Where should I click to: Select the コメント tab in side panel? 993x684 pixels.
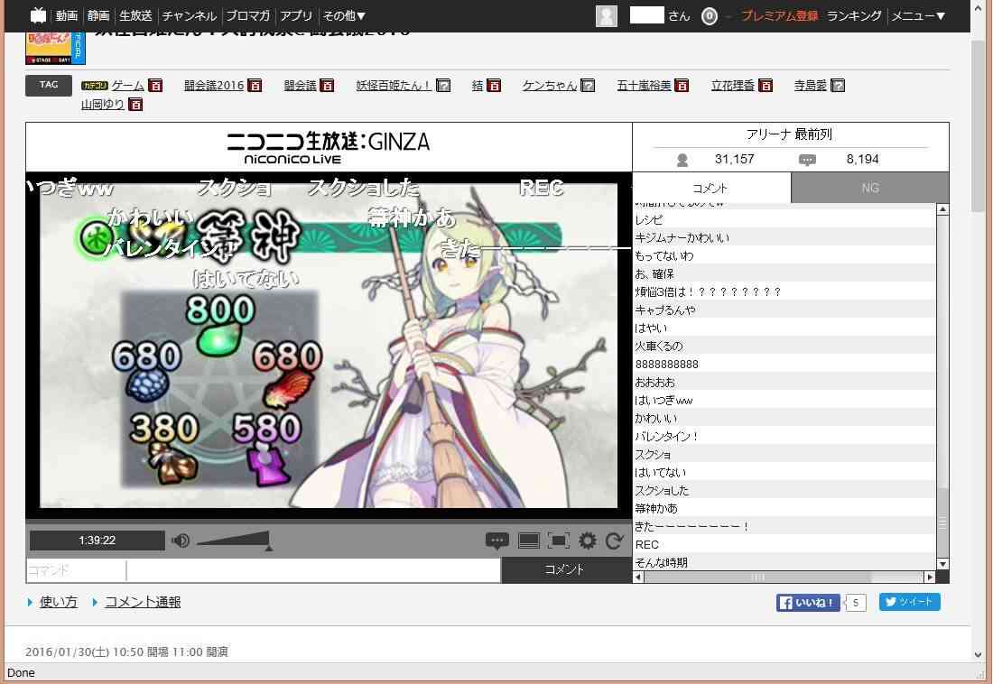click(x=711, y=188)
